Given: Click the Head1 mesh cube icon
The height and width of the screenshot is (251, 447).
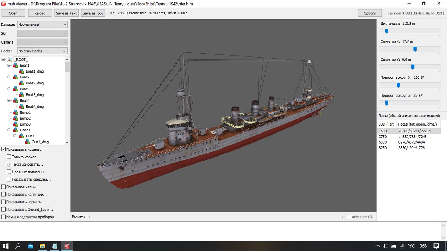Looking at the screenshot, I should [16, 130].
